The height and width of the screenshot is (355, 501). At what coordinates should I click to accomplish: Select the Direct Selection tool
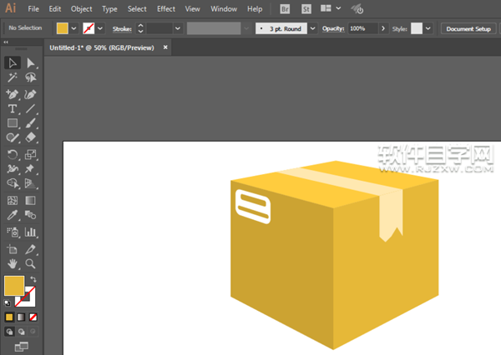click(31, 63)
